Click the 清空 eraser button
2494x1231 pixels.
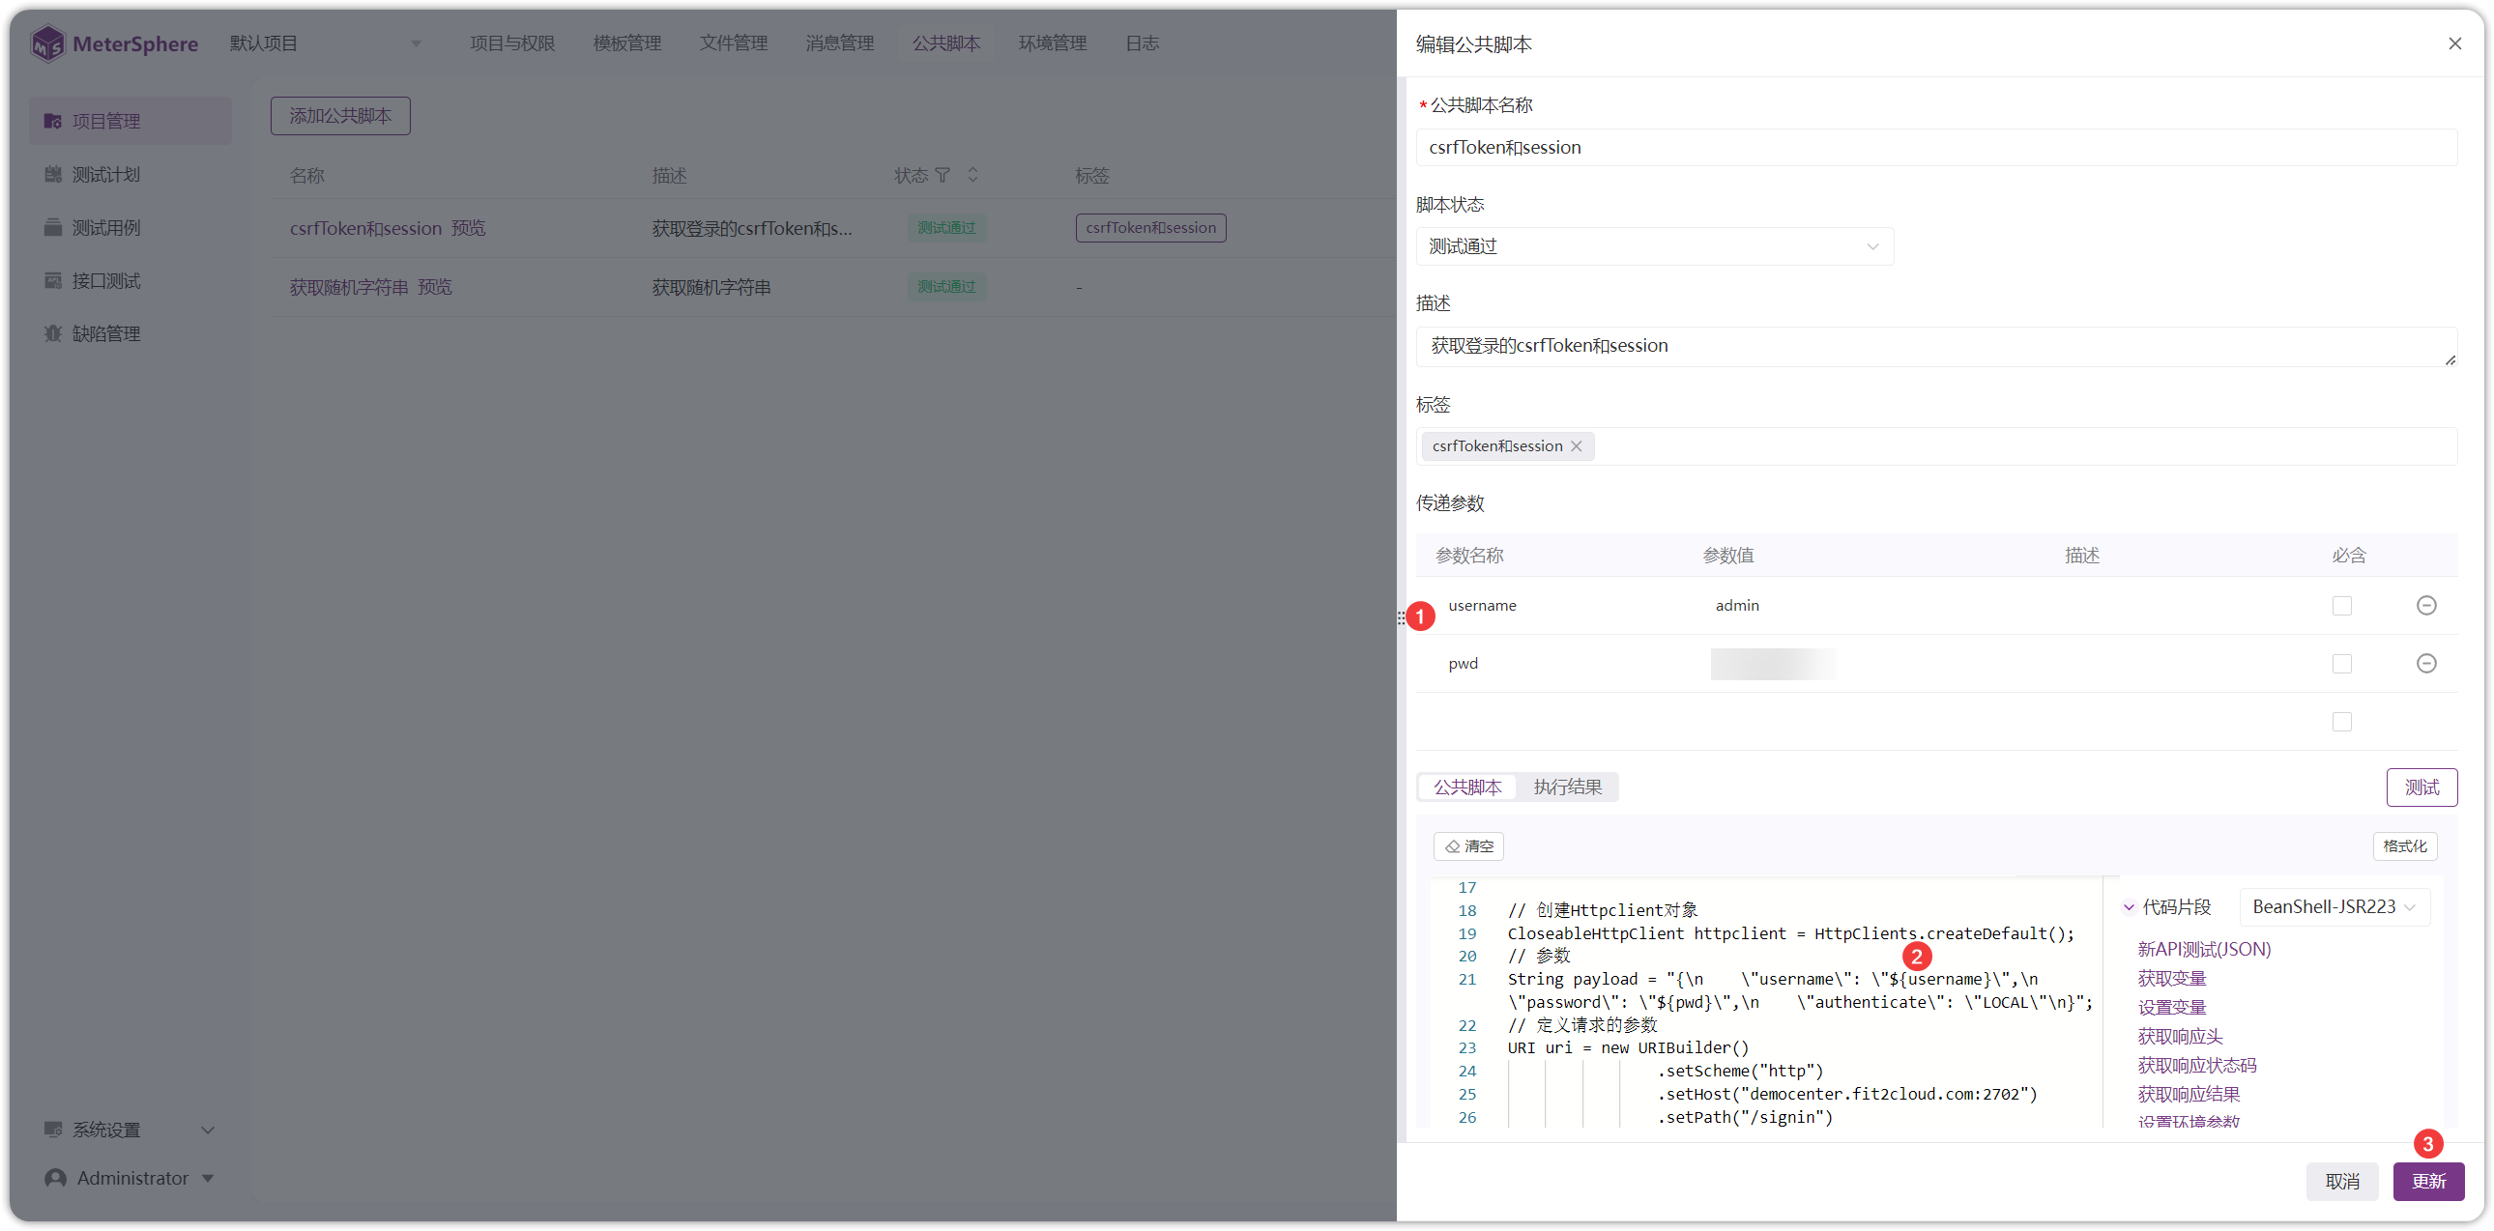click(x=1467, y=845)
